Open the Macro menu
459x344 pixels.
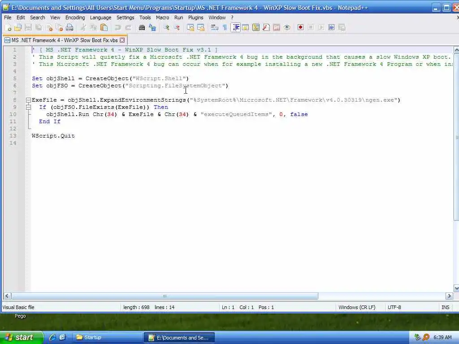(162, 17)
